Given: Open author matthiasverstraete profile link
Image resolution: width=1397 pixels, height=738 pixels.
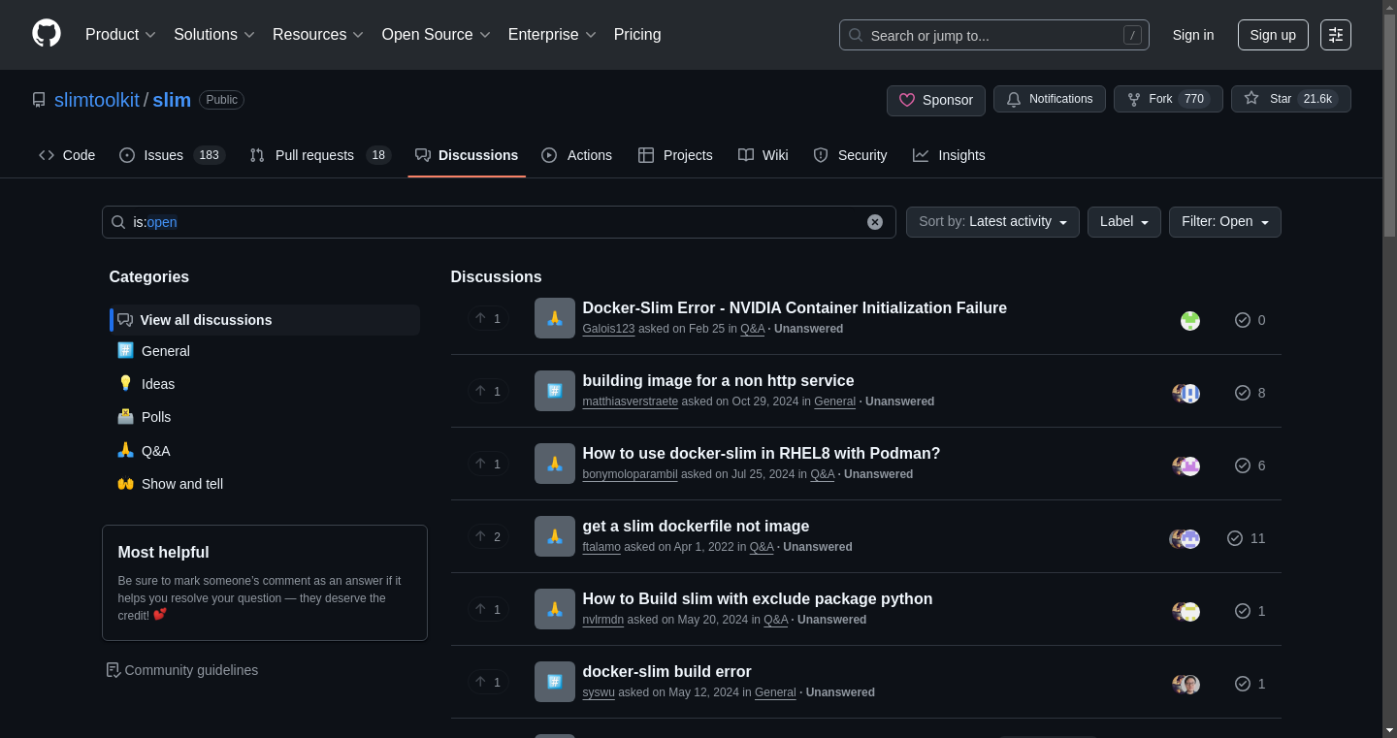Looking at the screenshot, I should click(631, 401).
